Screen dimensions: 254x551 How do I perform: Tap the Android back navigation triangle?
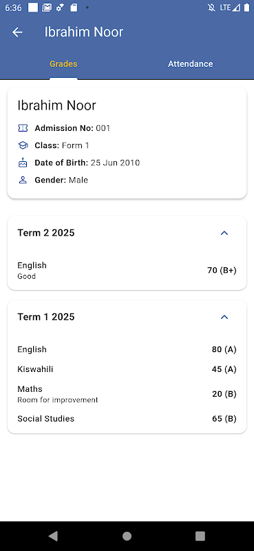pos(53,536)
